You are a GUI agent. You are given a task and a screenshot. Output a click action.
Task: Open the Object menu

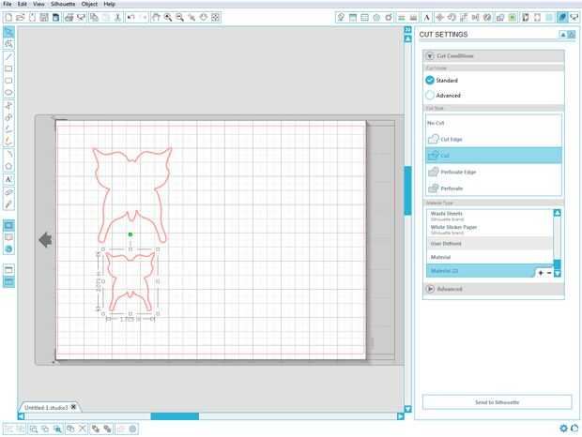tap(89, 4)
